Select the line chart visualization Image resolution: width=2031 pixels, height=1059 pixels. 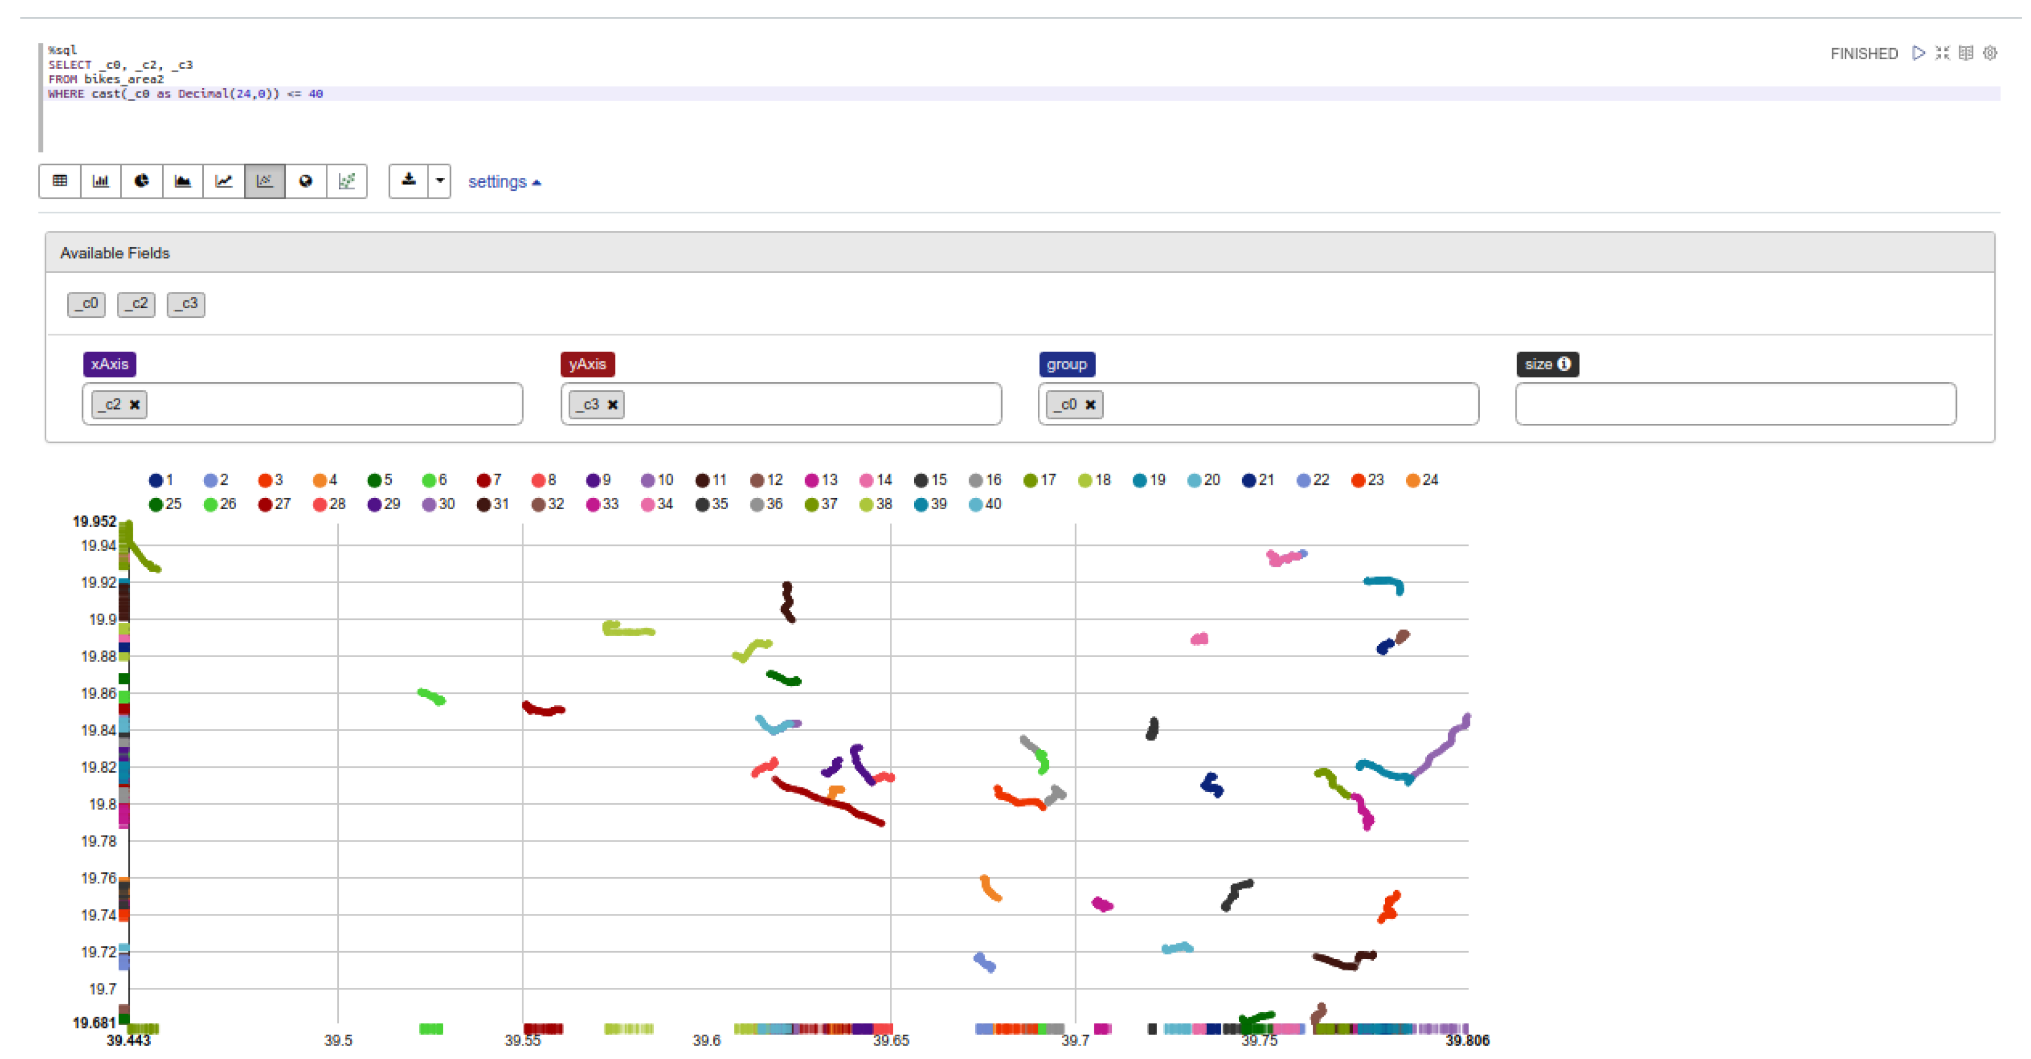pos(224,181)
